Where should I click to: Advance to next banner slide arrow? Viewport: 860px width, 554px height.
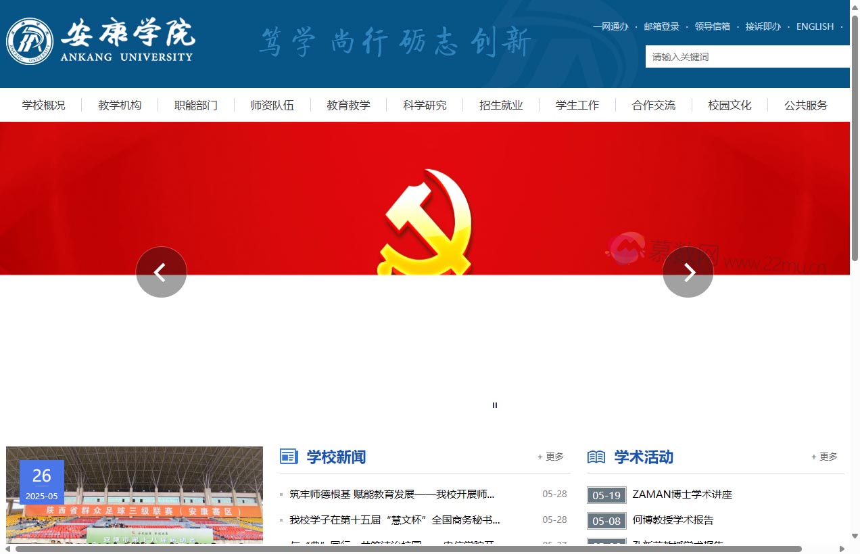pyautogui.click(x=688, y=272)
